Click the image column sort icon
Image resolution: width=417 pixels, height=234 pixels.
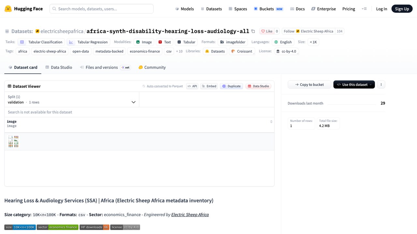tap(271, 122)
